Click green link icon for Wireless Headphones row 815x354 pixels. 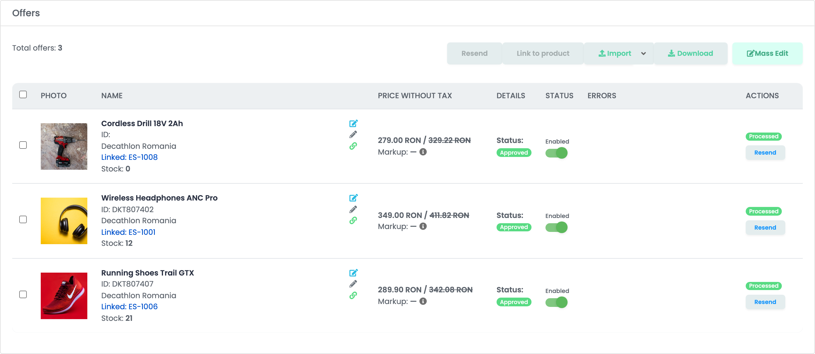[353, 220]
